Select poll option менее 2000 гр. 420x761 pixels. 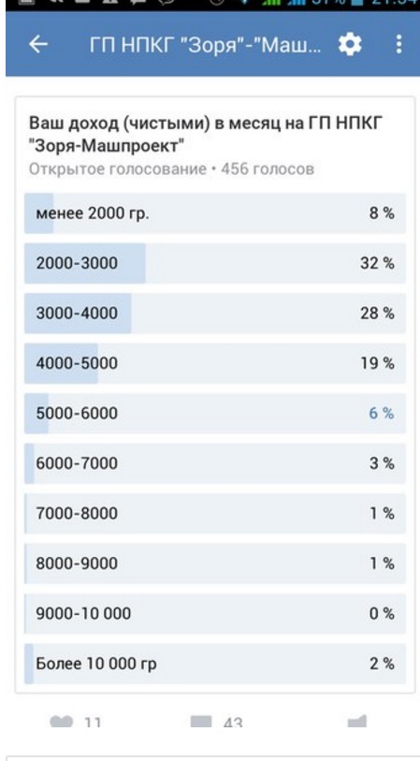(215, 213)
